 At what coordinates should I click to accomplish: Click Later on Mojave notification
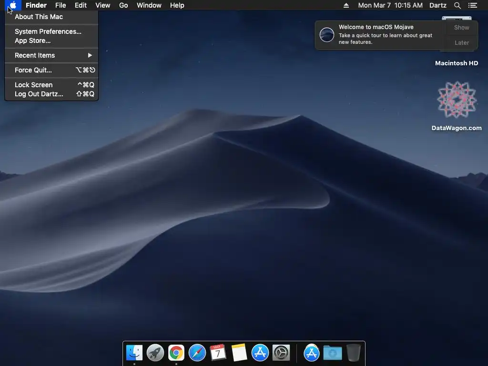[461, 42]
